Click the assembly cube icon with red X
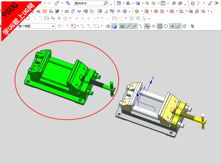The width and height of the screenshot is (221, 164). (x=156, y=11)
